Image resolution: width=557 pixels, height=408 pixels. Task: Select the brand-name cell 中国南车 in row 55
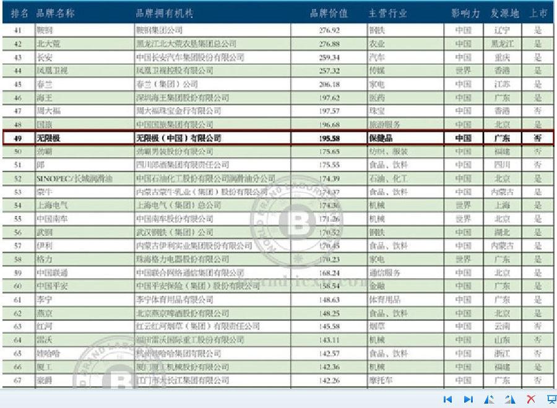[x=52, y=219]
